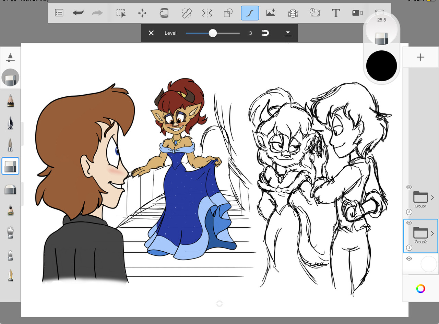The image size is (439, 324).
Task: Close the stroke Level toolbar
Action: (151, 33)
